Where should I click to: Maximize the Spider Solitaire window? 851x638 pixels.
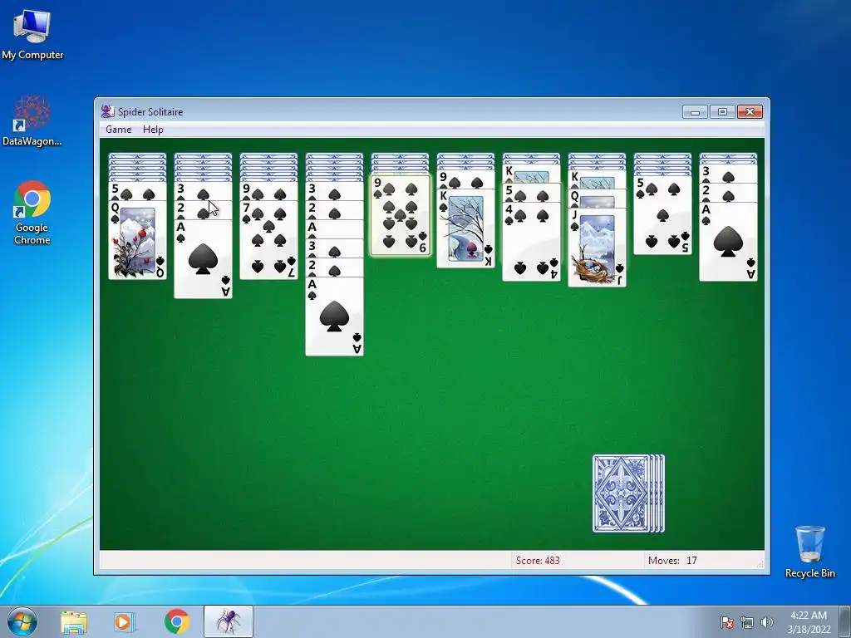coord(722,112)
